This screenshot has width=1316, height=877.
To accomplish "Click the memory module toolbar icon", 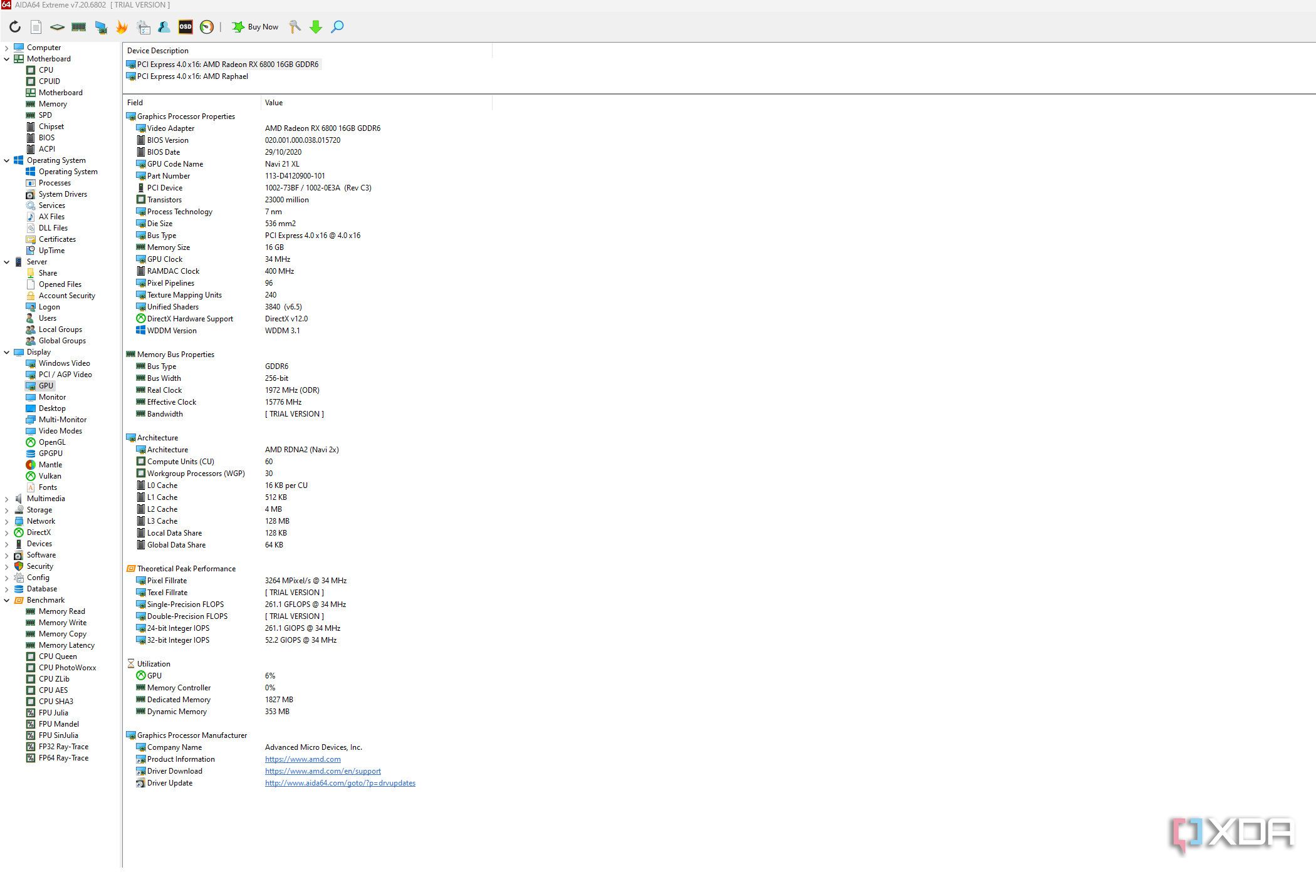I will pos(78,27).
